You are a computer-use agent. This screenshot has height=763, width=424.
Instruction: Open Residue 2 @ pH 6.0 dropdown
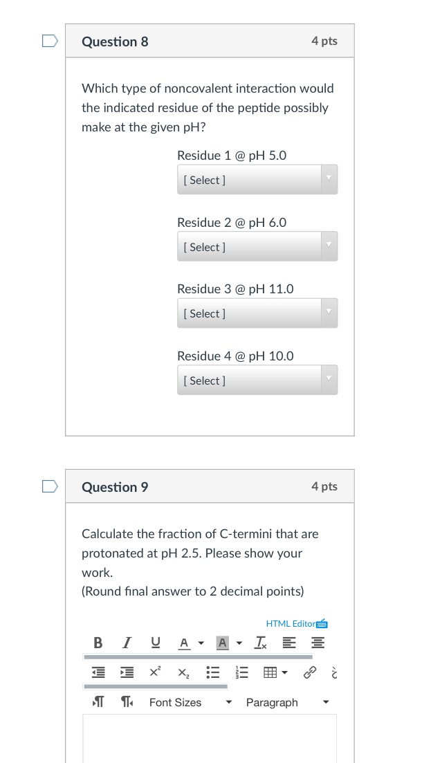coord(257,247)
